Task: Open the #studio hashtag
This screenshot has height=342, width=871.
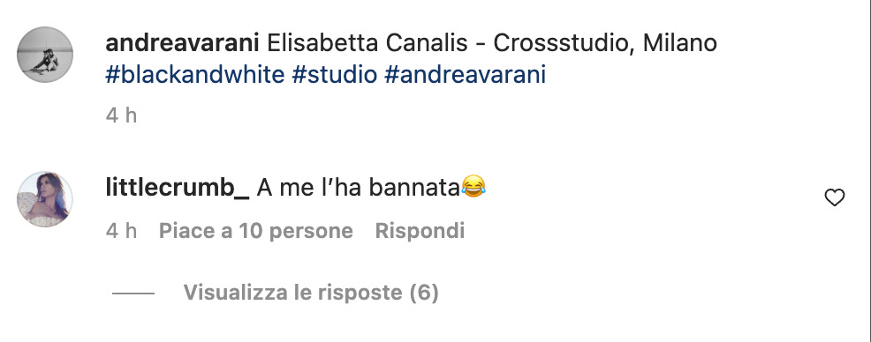Action: click(335, 74)
